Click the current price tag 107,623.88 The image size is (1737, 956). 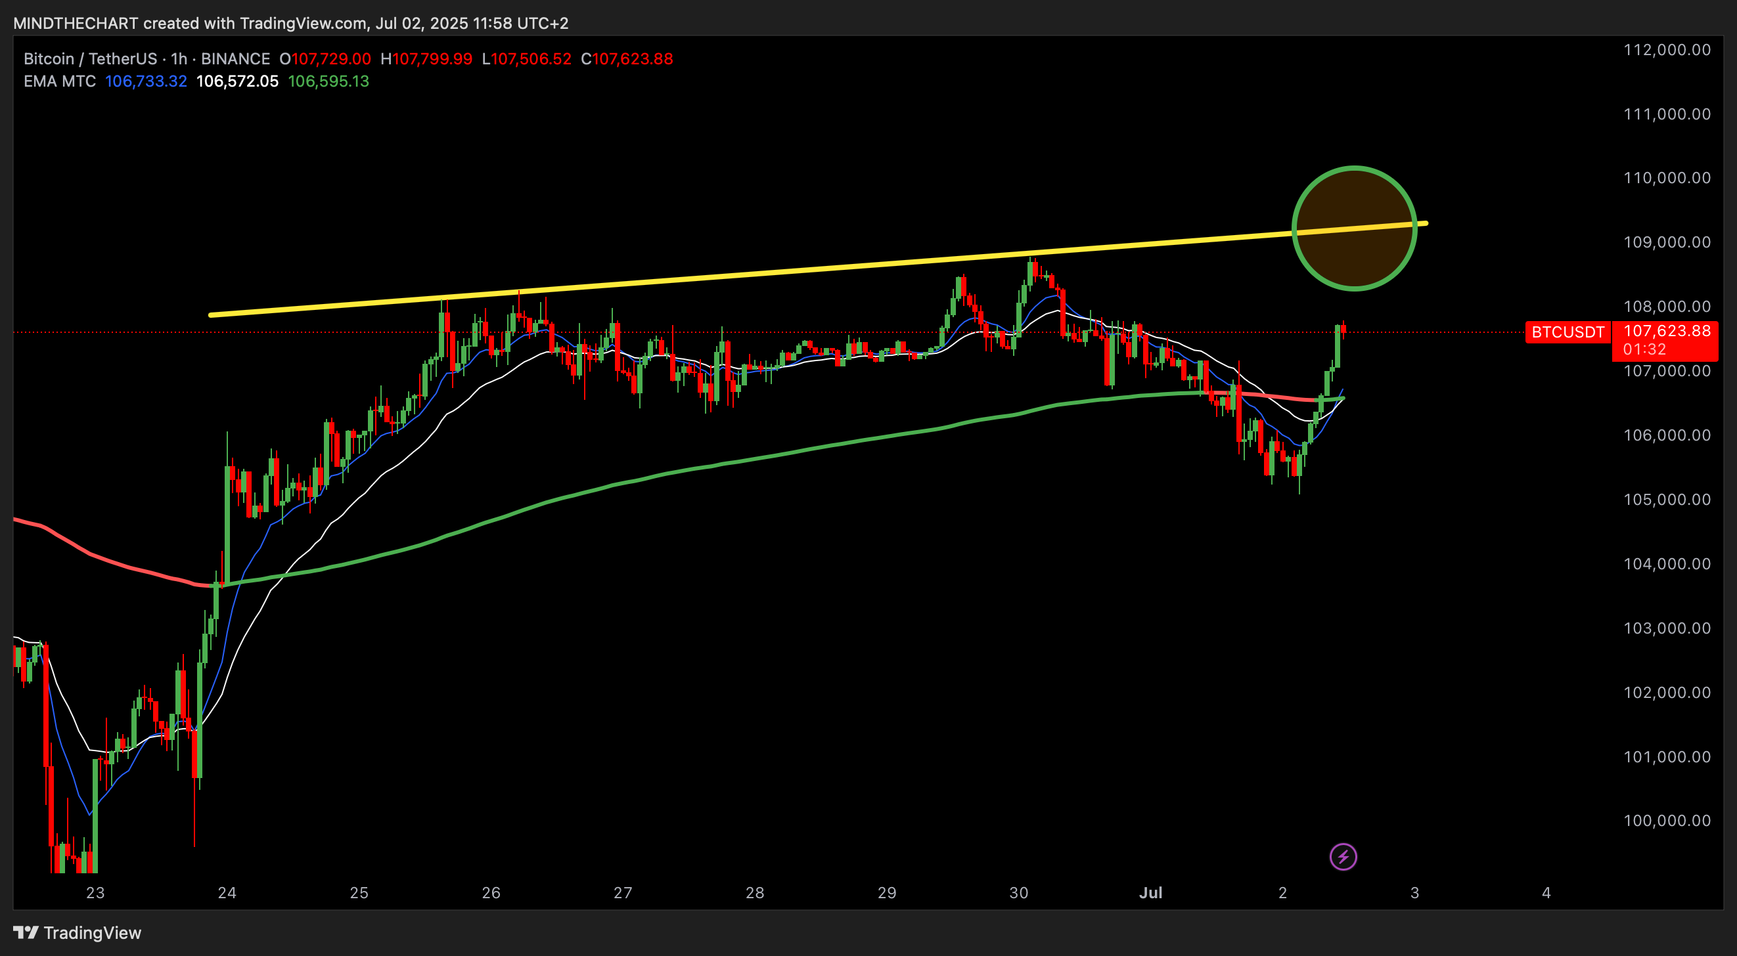(x=1666, y=331)
